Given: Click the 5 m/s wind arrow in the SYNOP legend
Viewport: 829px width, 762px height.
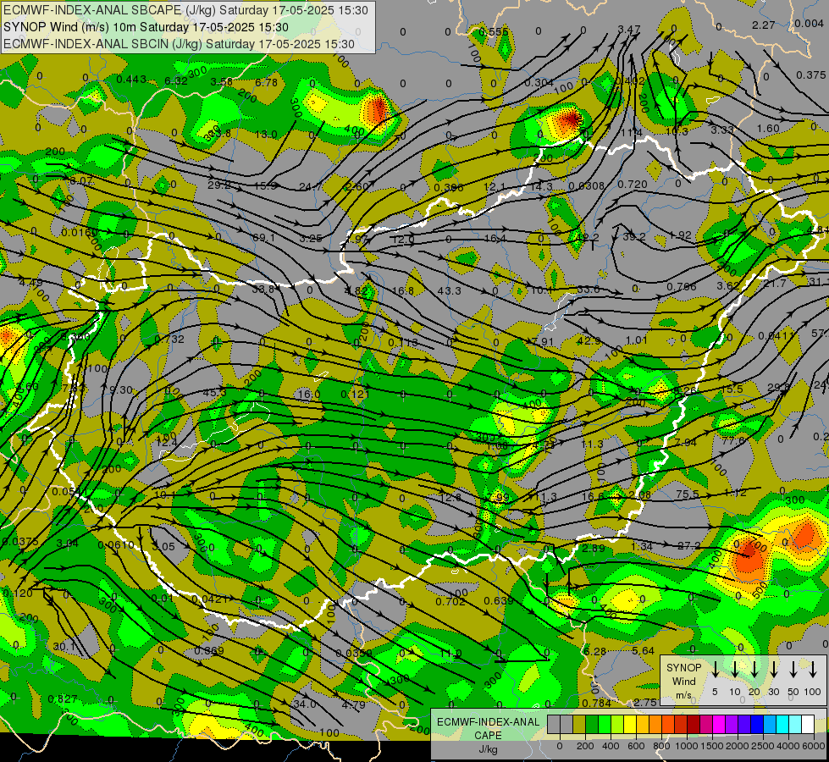Looking at the screenshot, I should [715, 670].
